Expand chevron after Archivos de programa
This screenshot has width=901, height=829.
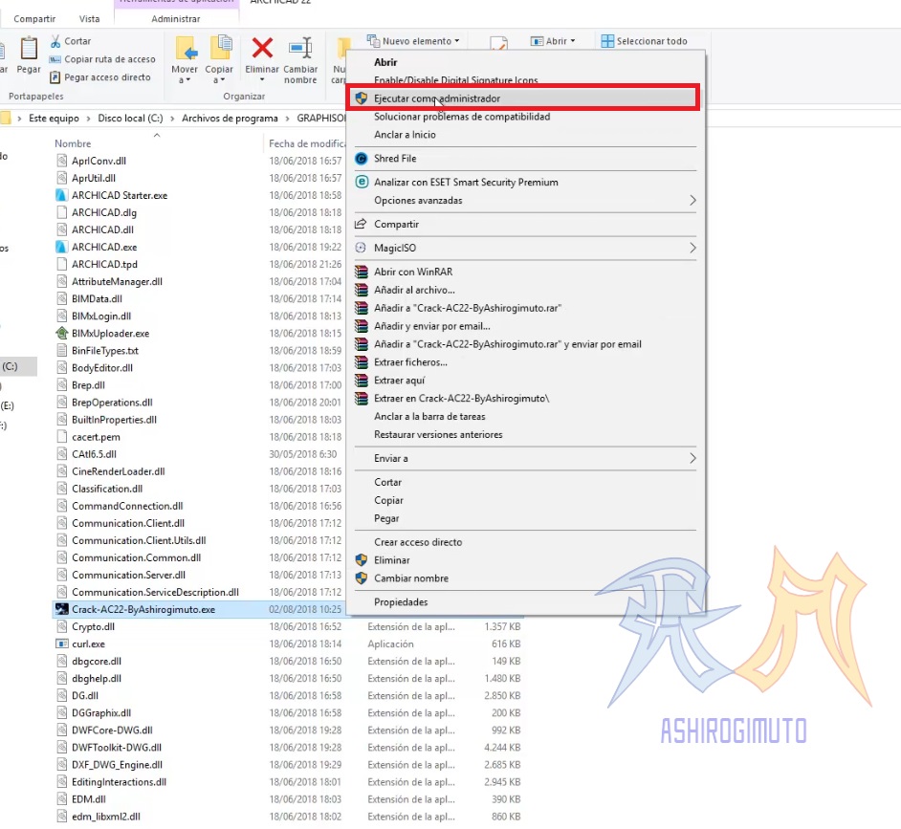(x=287, y=119)
